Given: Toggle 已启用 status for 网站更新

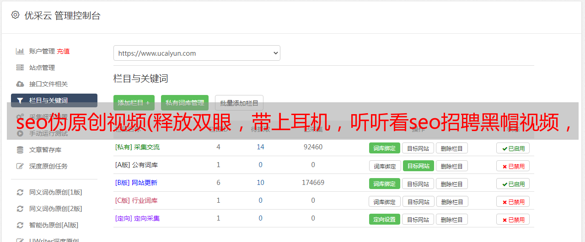Looking at the screenshot, I should pos(513,184).
